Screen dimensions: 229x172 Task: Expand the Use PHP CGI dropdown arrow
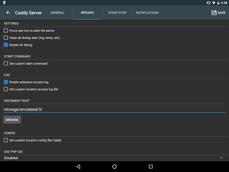click(x=221, y=158)
